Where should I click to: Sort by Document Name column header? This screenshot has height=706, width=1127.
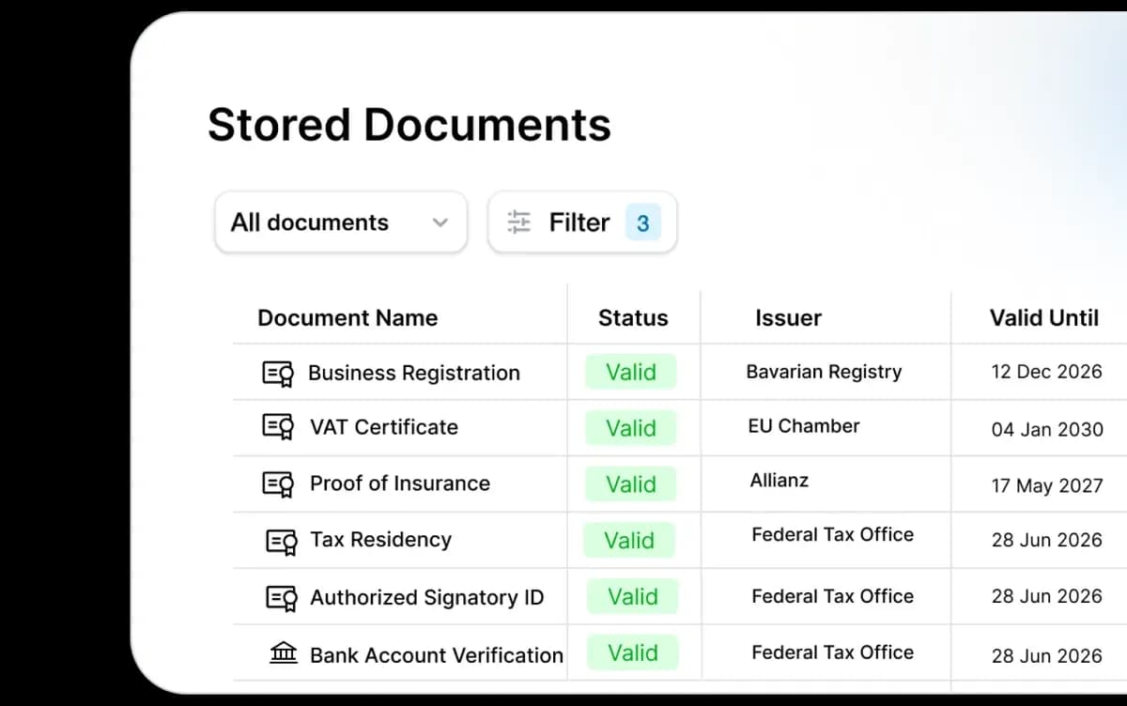point(347,317)
